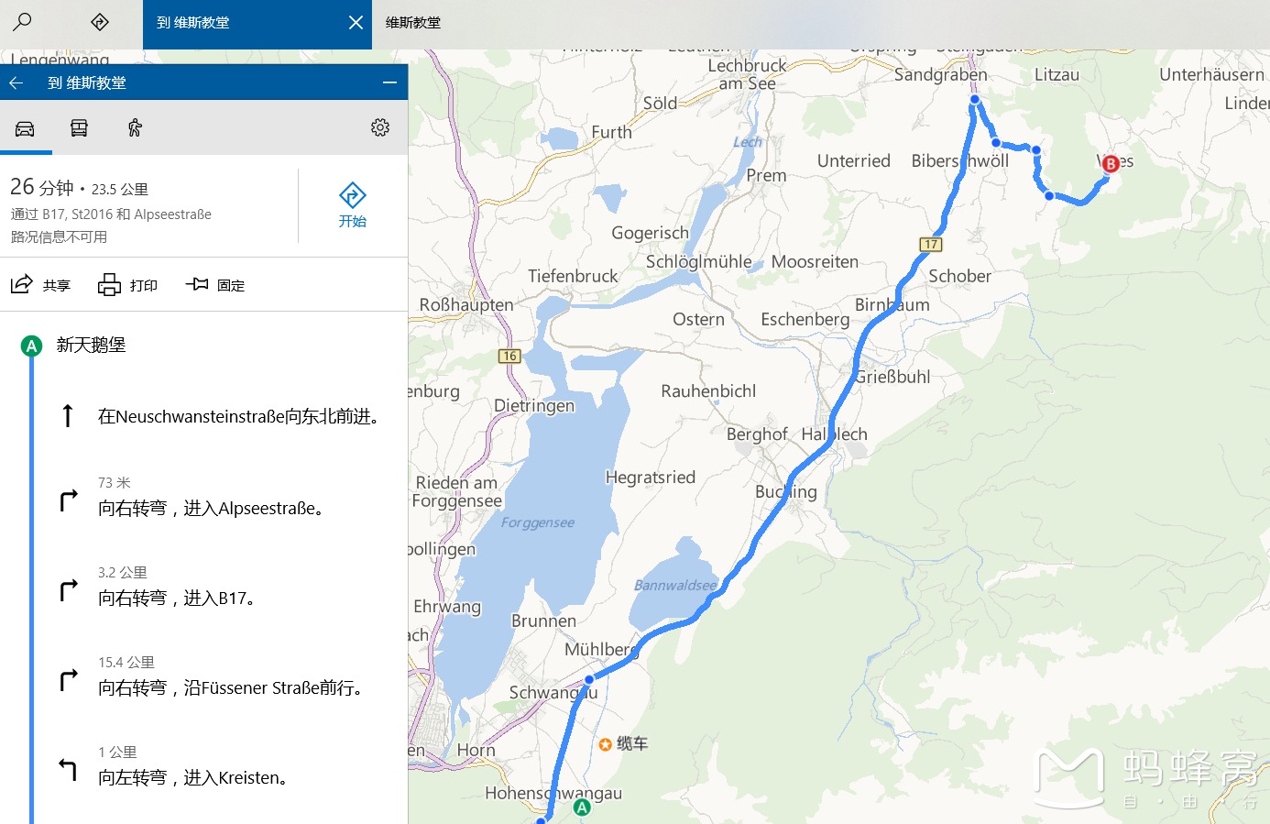
Task: Pin the route with 固定
Action: [215, 285]
